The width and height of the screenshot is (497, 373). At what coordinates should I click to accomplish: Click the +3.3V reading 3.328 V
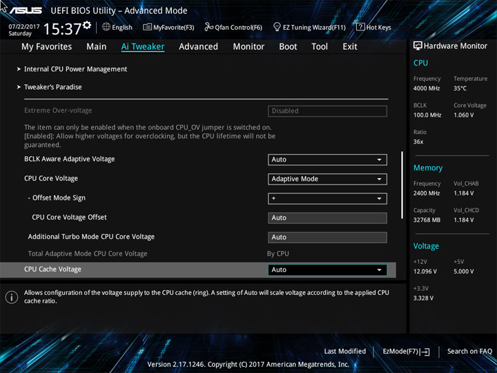click(x=423, y=298)
